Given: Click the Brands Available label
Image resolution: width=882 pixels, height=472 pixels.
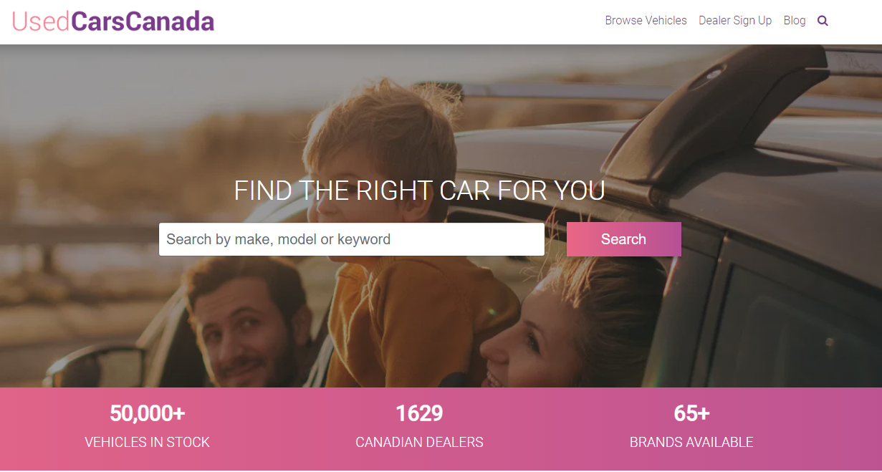Looking at the screenshot, I should click(x=691, y=443).
